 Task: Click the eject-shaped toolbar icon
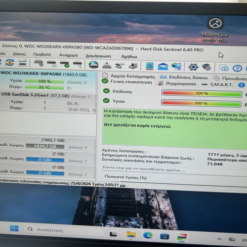tap(107, 65)
